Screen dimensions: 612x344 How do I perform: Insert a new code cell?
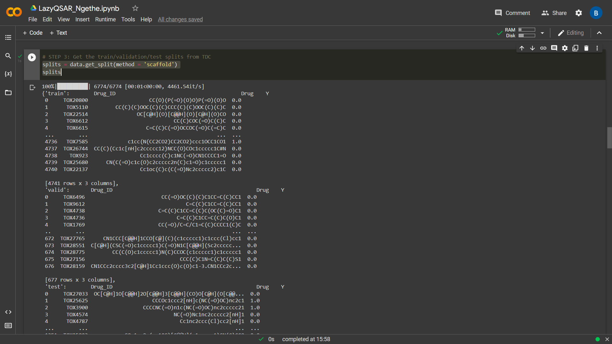[x=32, y=33]
